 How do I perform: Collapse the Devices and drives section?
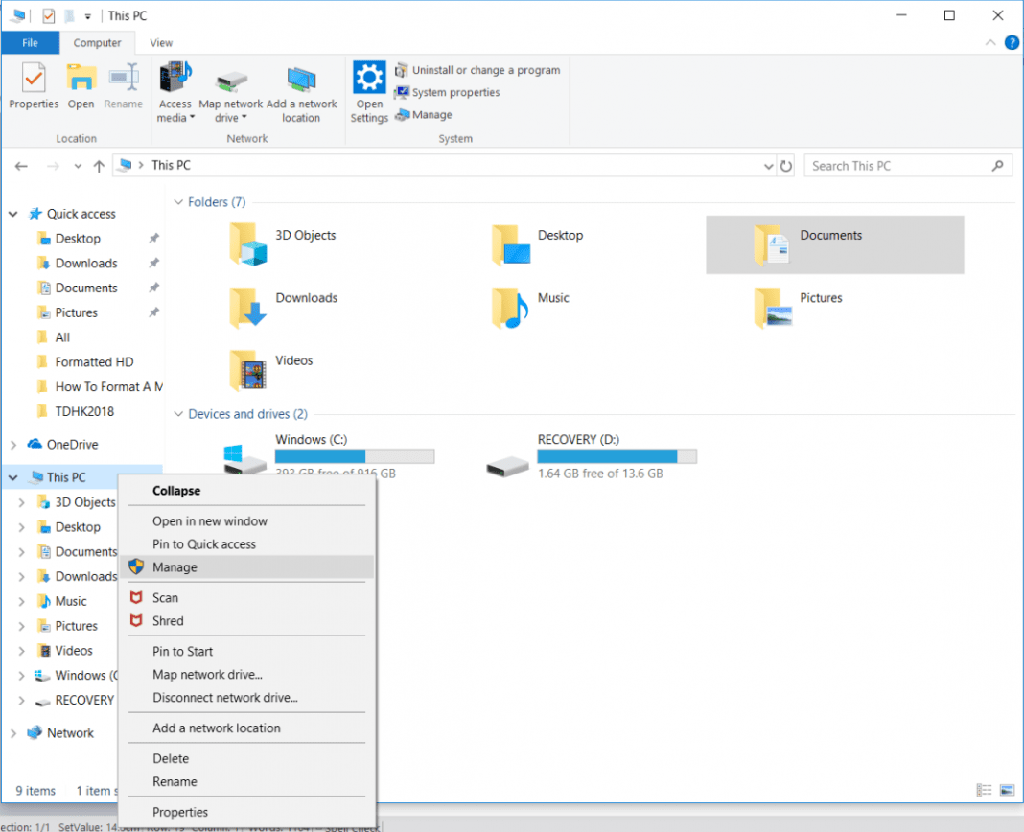tap(178, 413)
